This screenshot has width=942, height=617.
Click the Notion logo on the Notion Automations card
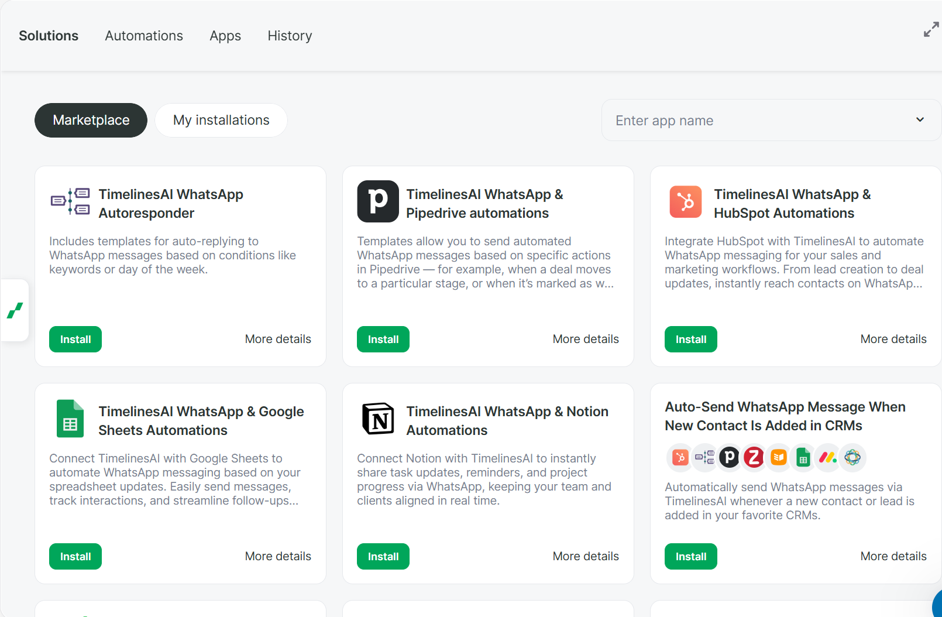378,419
